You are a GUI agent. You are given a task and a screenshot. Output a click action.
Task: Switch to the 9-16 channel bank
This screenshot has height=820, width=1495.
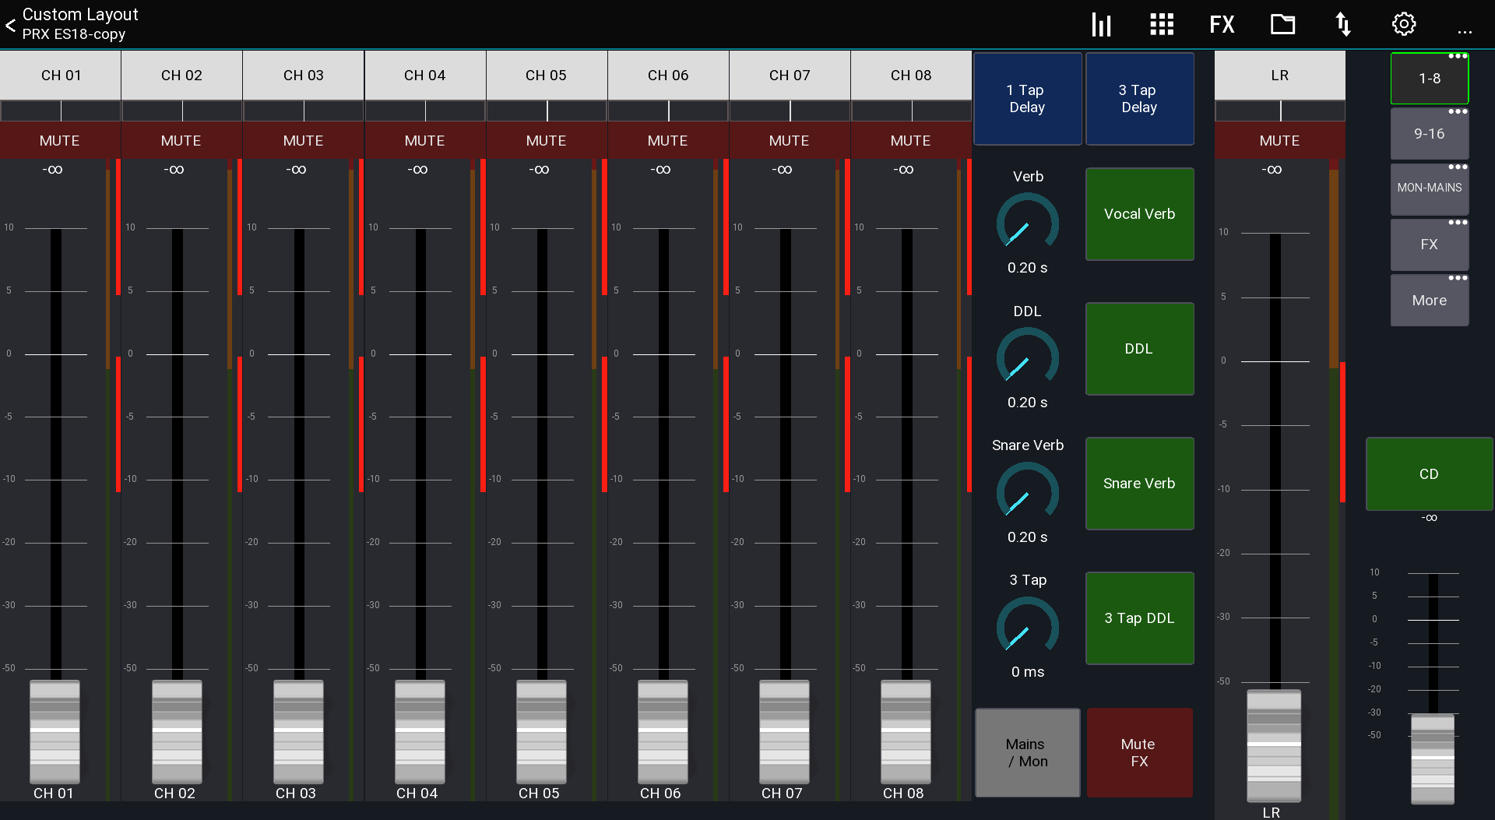pyautogui.click(x=1430, y=133)
